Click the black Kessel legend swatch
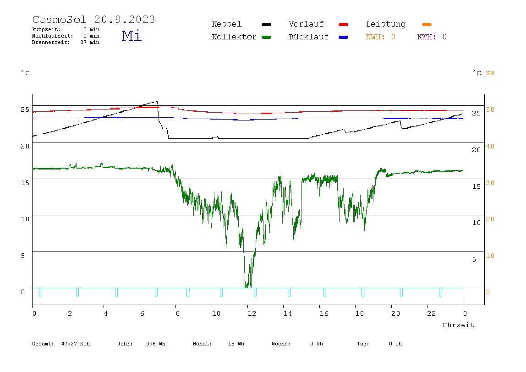The height and width of the screenshot is (372, 526). coord(266,24)
